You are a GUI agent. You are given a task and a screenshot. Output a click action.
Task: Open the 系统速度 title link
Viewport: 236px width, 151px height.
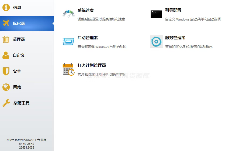(x=86, y=10)
